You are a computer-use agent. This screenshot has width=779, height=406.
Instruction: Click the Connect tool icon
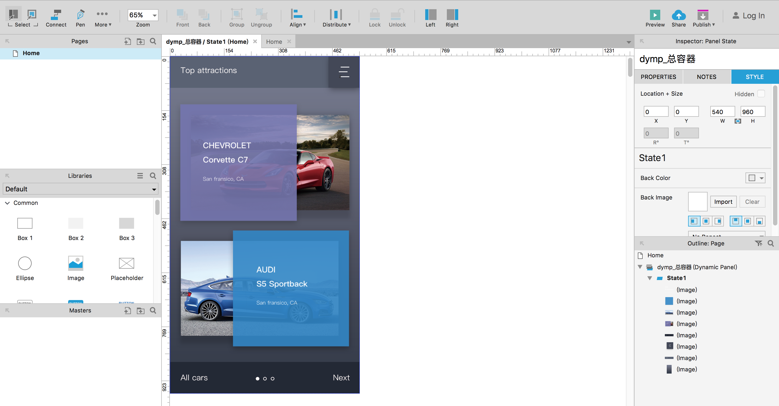pos(56,15)
